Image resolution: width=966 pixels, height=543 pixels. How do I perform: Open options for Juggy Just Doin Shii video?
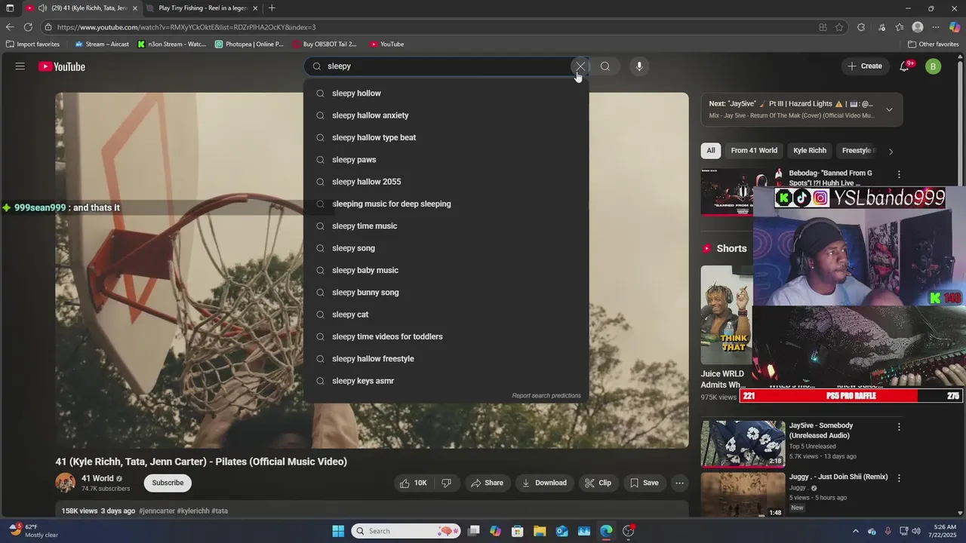pos(899,478)
